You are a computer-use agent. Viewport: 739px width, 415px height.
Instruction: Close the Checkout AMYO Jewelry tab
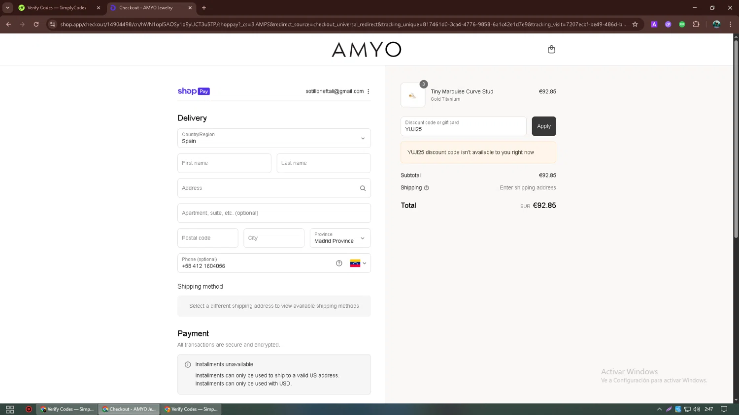coord(190,8)
